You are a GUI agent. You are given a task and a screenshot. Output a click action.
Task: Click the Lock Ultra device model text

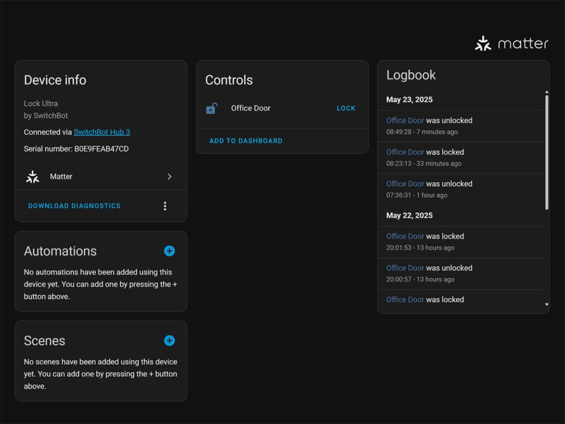41,103
